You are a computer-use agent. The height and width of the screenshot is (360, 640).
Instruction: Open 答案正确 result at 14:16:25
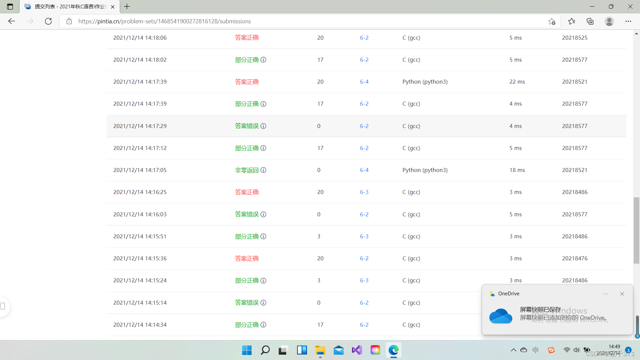[247, 192]
